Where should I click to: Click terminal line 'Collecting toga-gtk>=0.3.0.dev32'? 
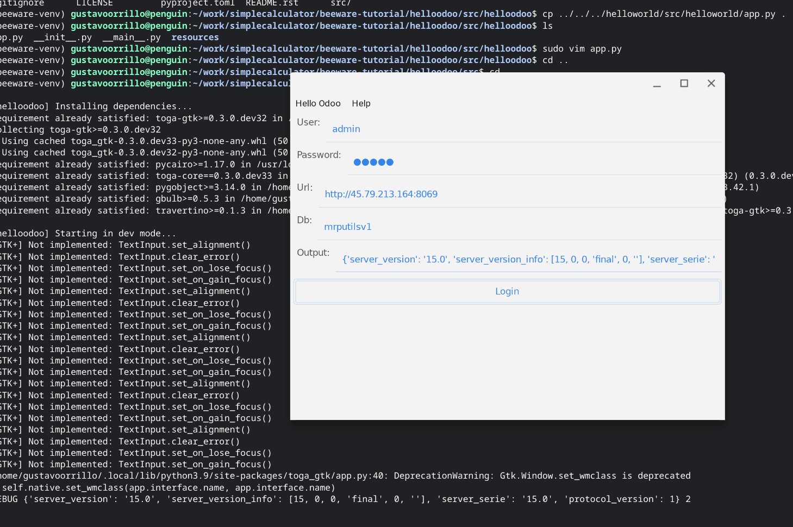click(80, 130)
